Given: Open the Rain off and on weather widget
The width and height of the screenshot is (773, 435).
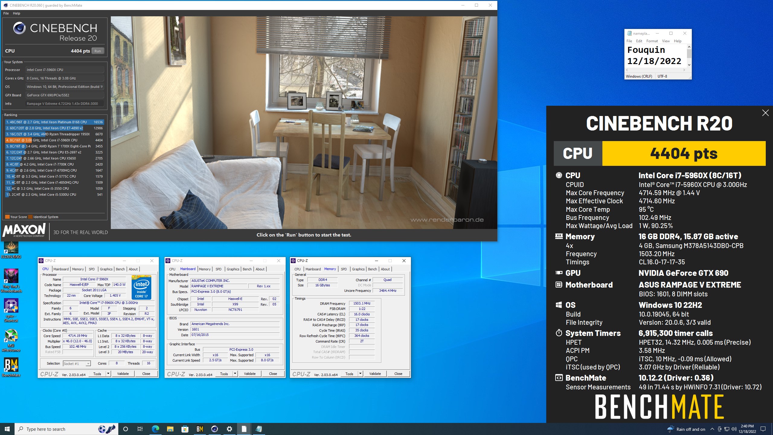Looking at the screenshot, I should click(686, 429).
